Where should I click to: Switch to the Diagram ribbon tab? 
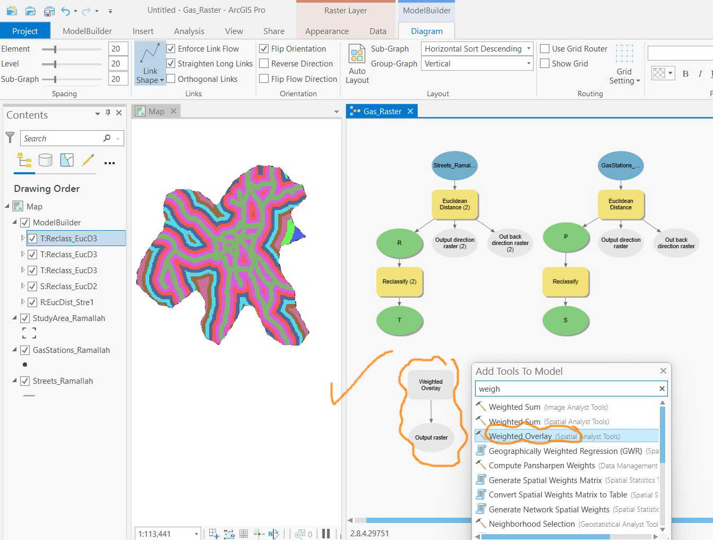426,31
